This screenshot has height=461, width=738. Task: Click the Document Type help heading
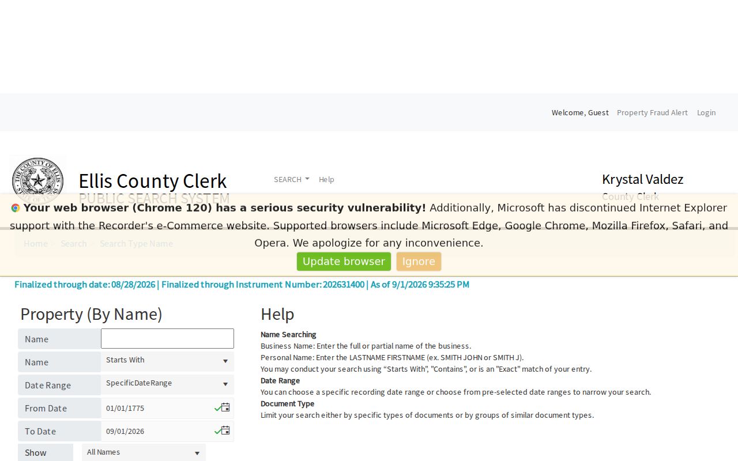pyautogui.click(x=287, y=403)
